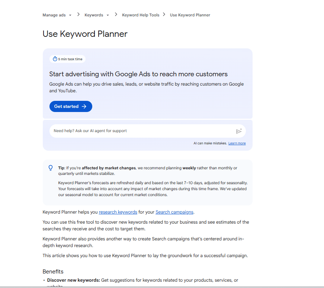Click the chevron after Manage ads
324x288 pixels.
click(x=78, y=15)
